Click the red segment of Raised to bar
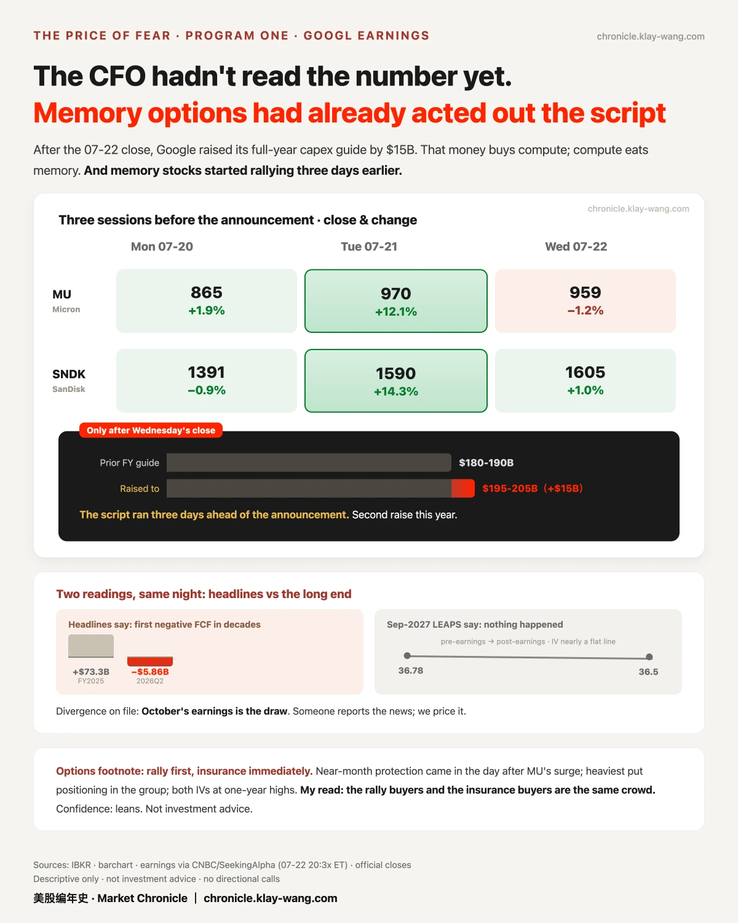The height and width of the screenshot is (923, 738). click(x=463, y=489)
